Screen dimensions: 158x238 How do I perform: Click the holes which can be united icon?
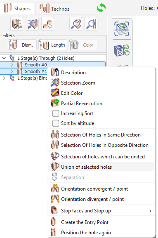[x=55, y=156]
